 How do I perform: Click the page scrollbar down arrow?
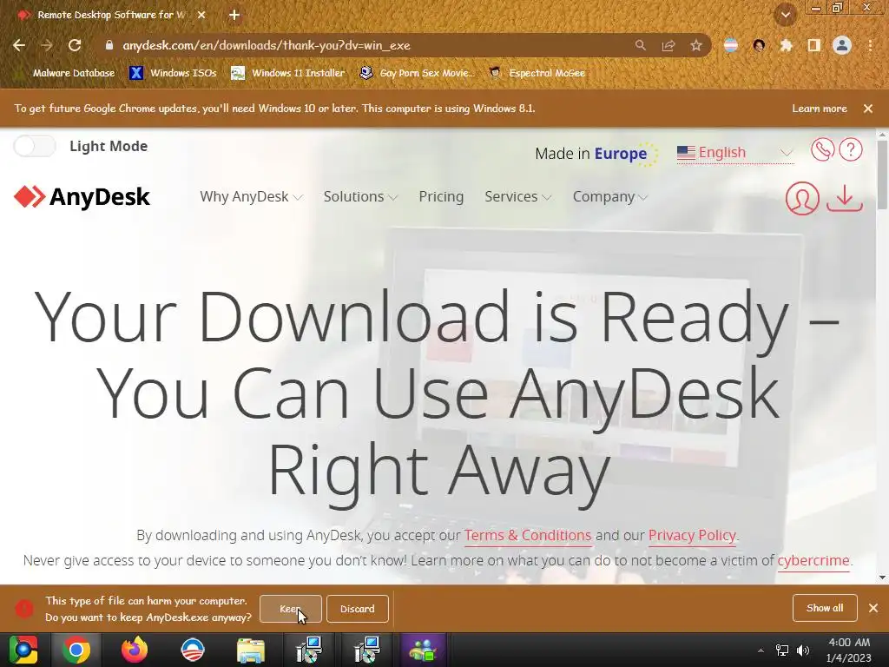tap(882, 578)
